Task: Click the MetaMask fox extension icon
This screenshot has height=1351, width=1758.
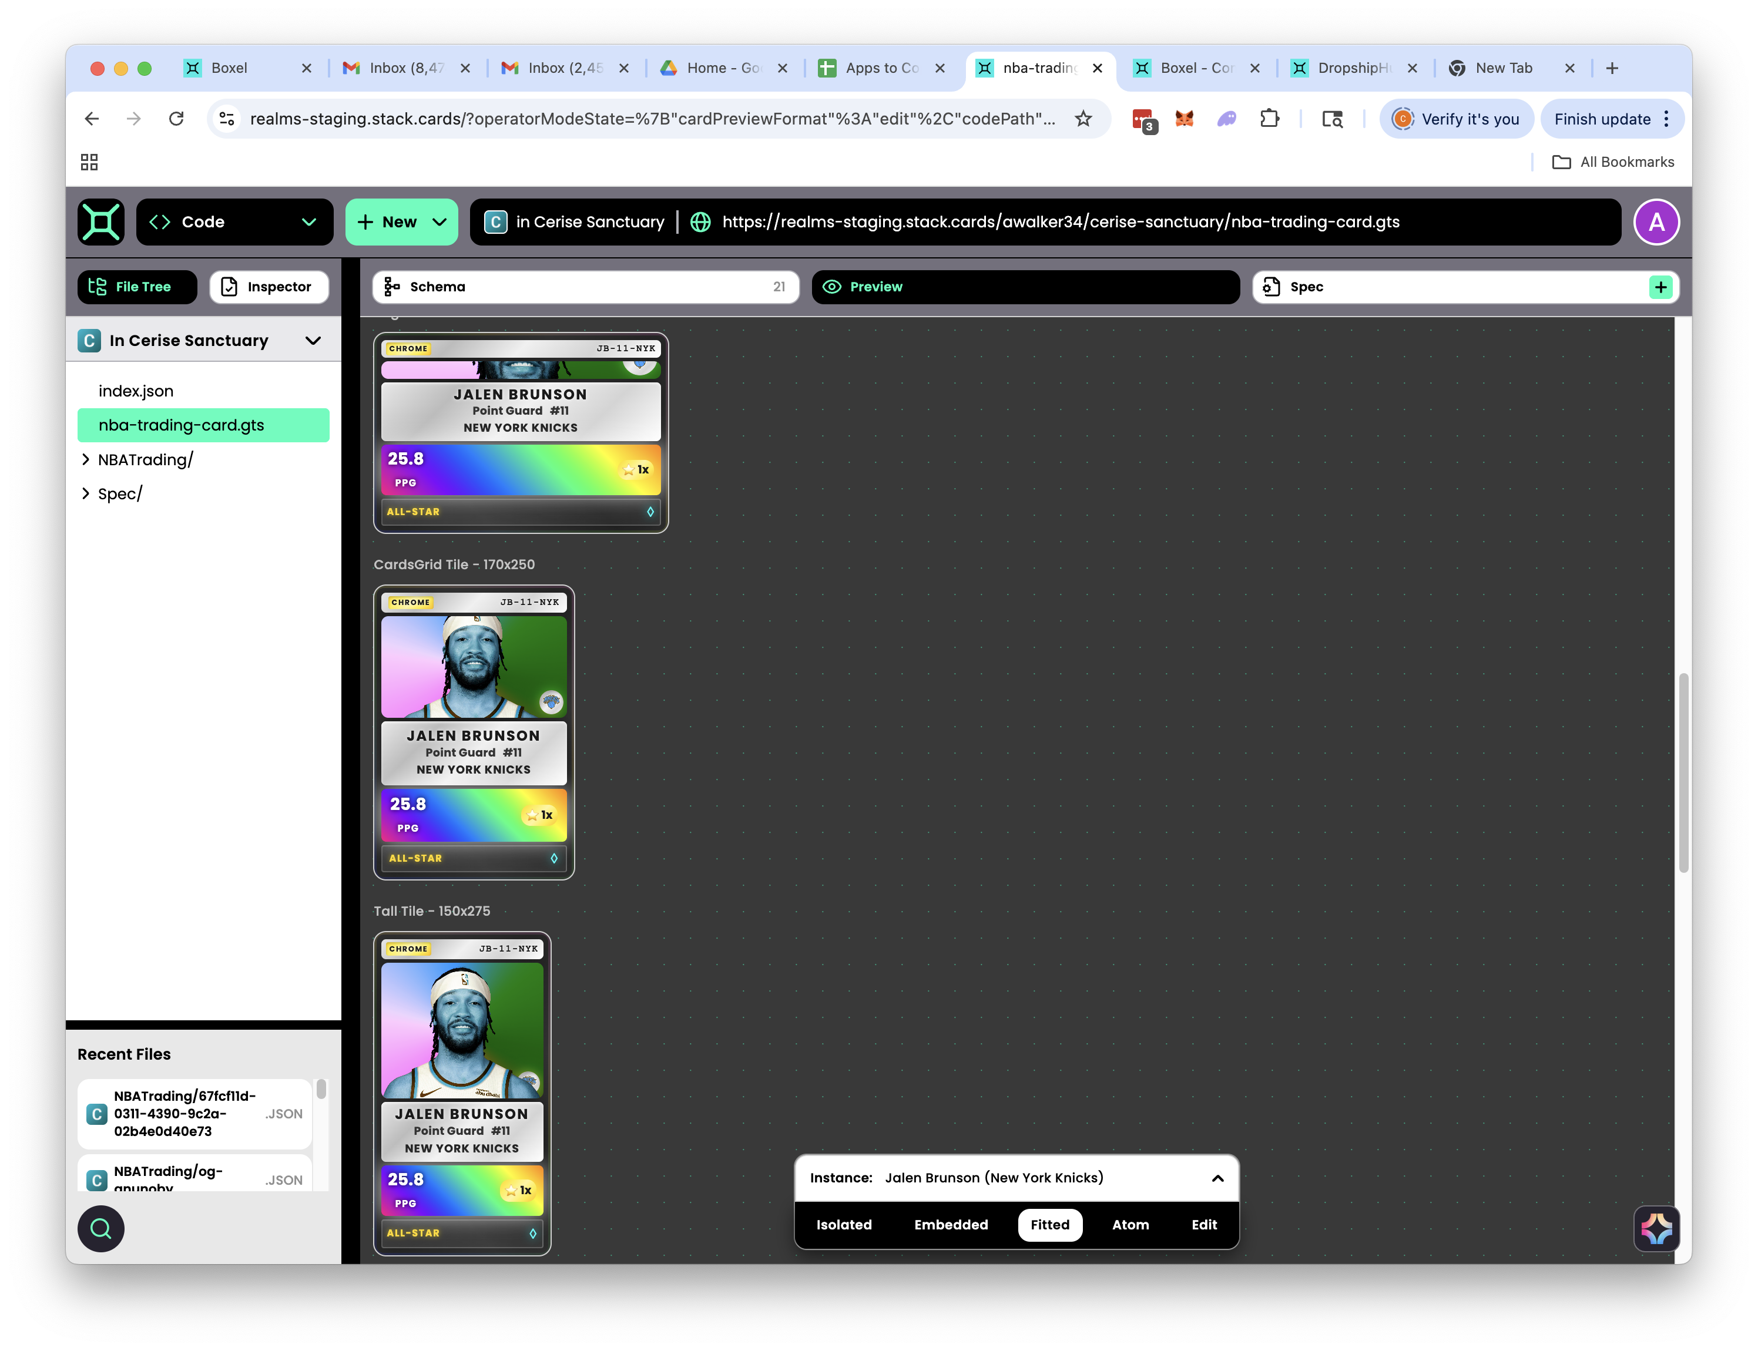Action: pos(1185,119)
